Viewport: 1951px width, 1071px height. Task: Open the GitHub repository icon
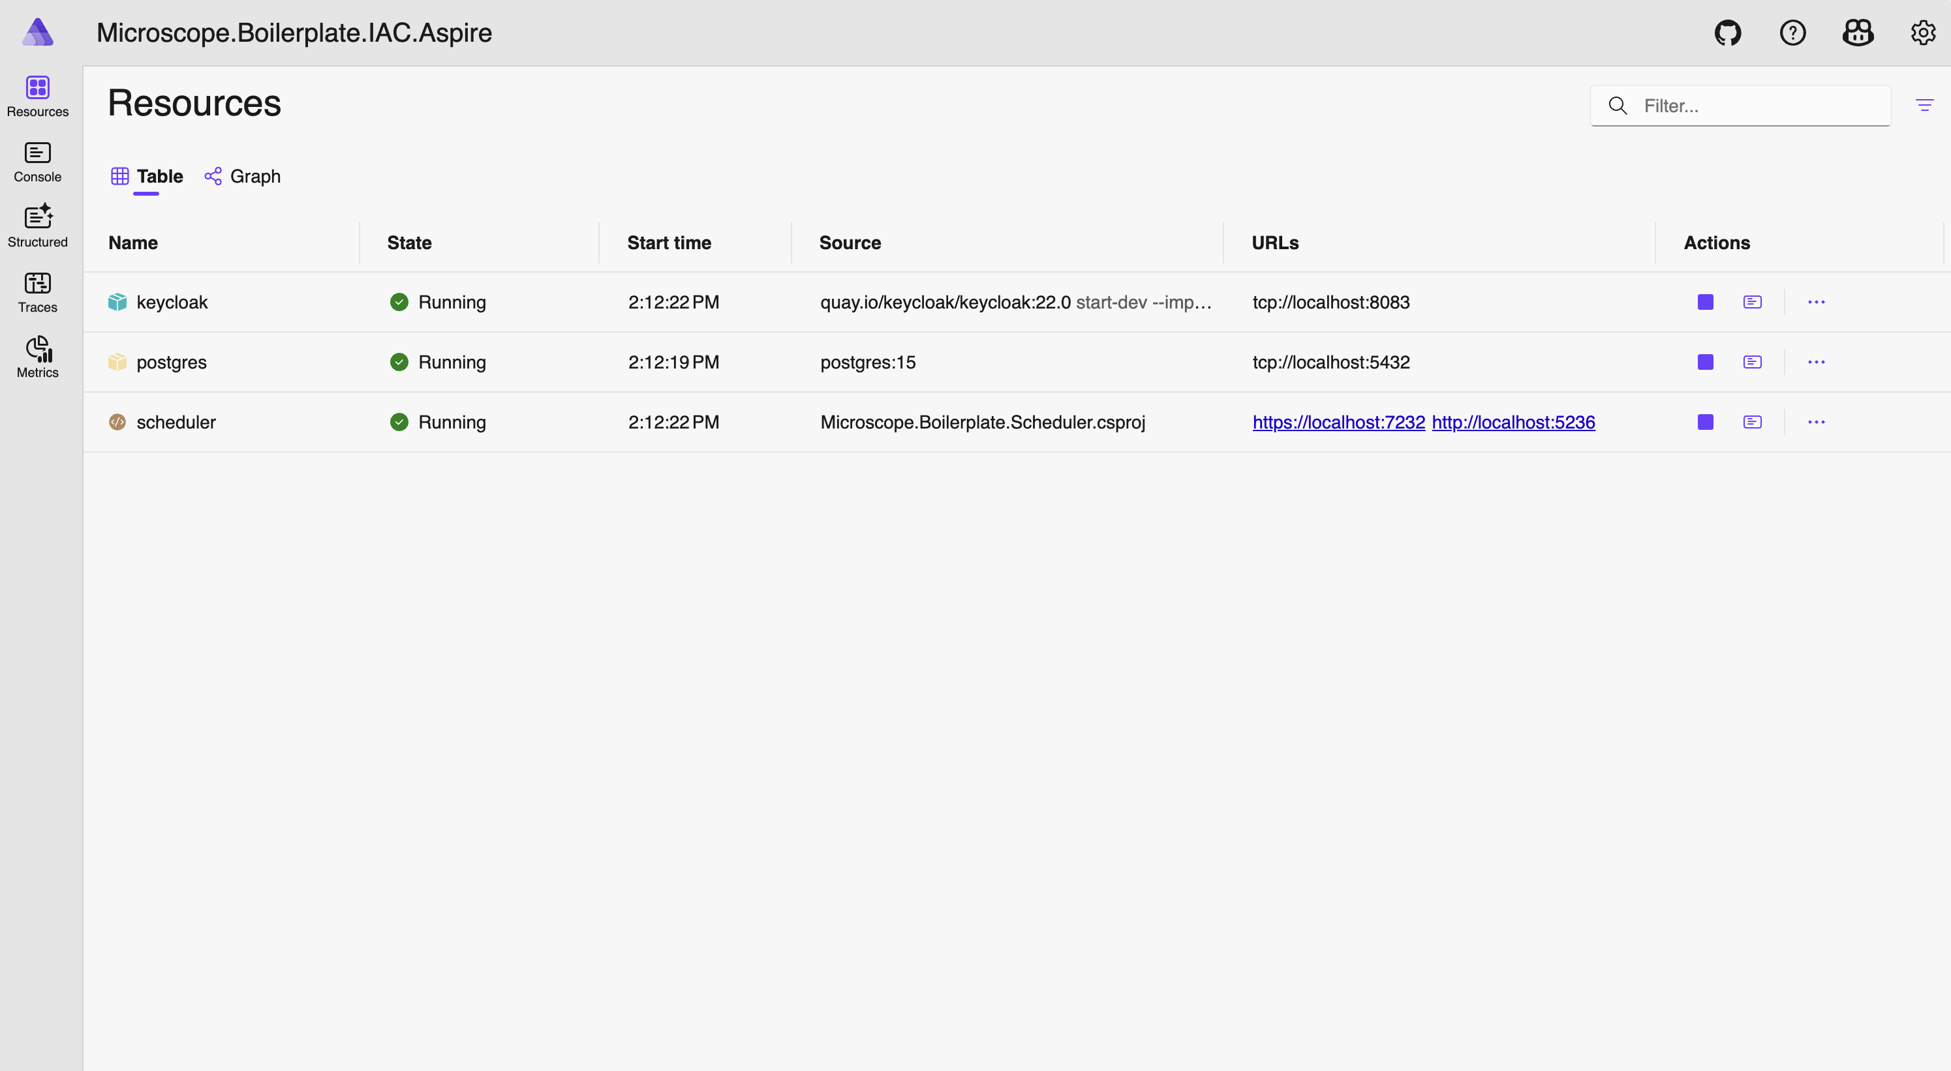click(1728, 33)
